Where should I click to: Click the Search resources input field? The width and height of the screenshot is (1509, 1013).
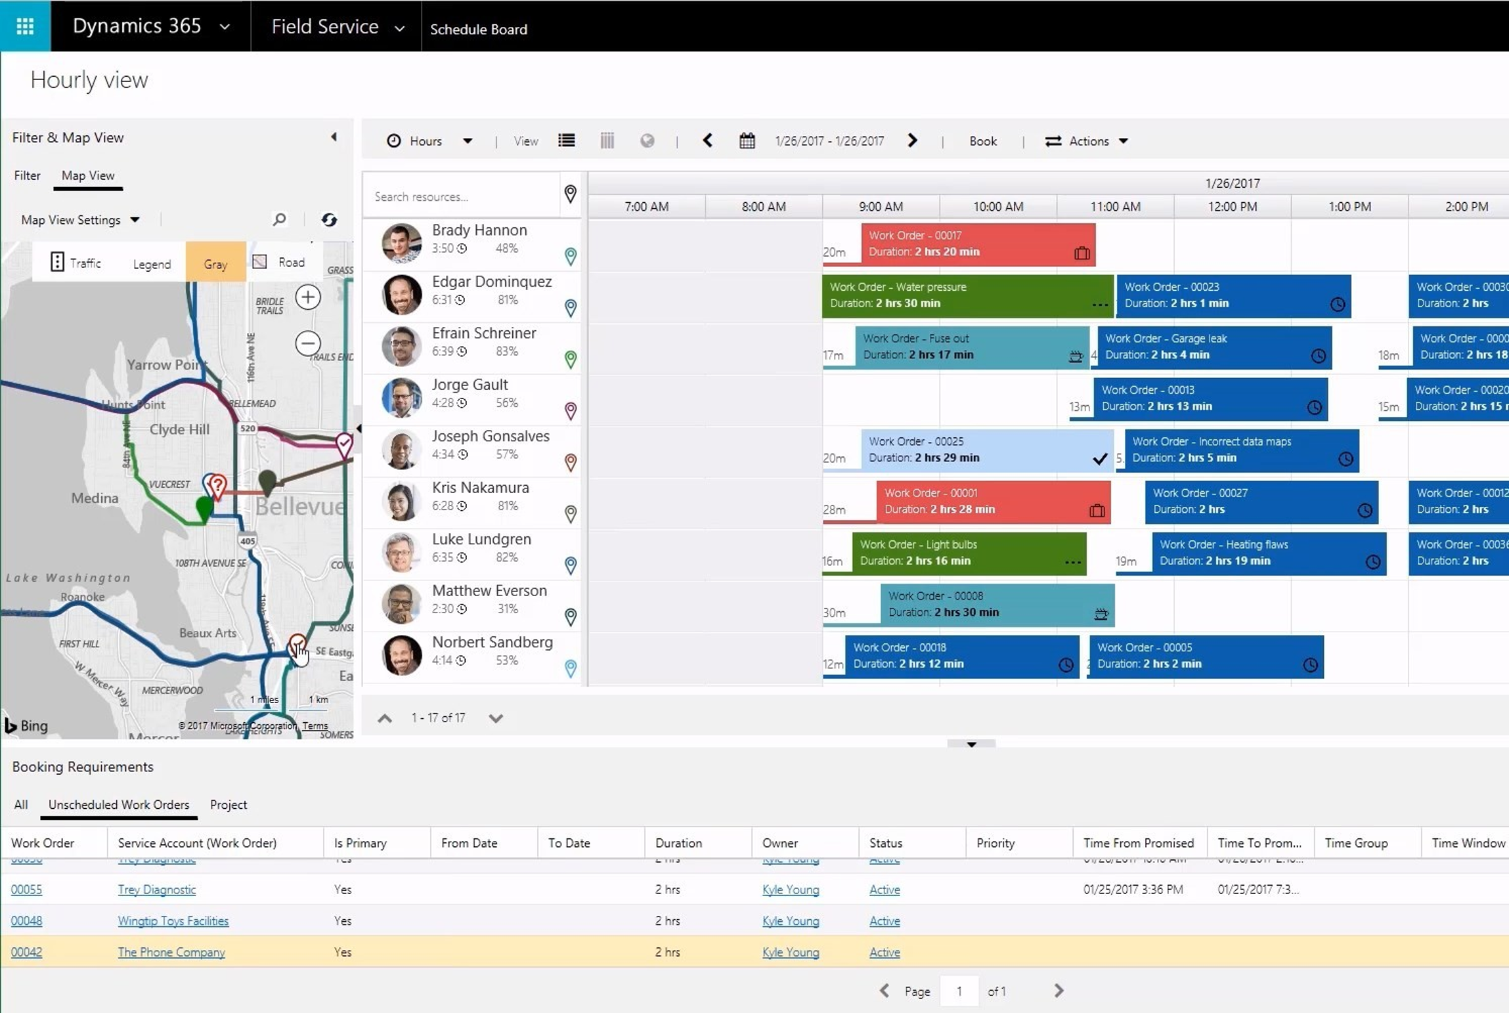pyautogui.click(x=462, y=196)
